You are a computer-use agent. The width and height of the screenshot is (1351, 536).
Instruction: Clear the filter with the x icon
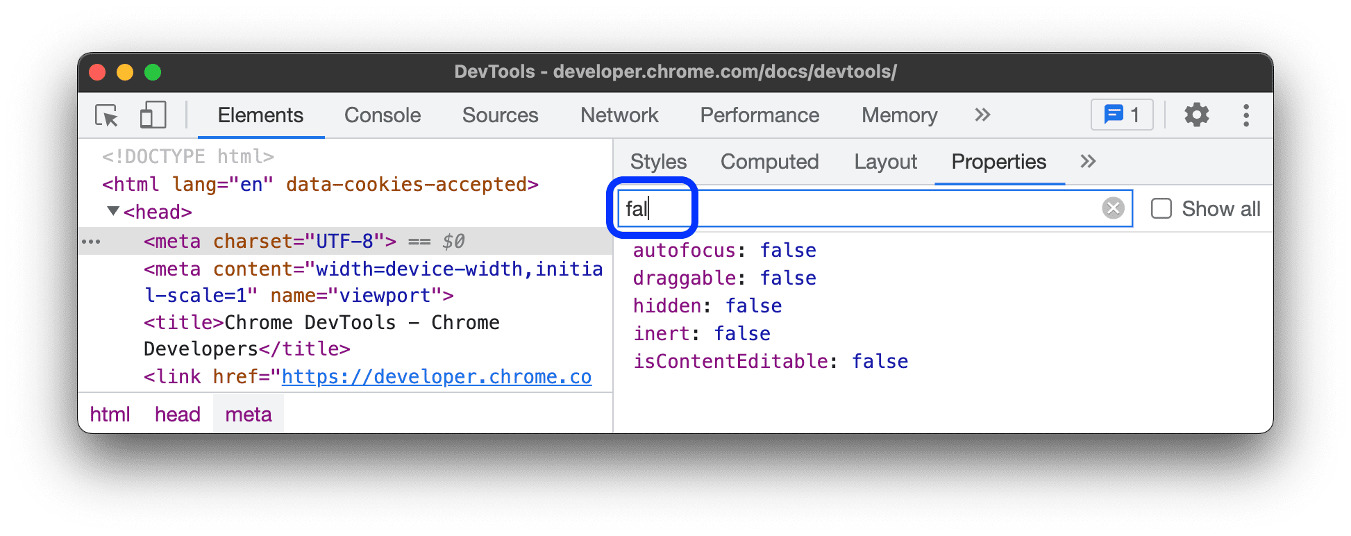[x=1114, y=208]
